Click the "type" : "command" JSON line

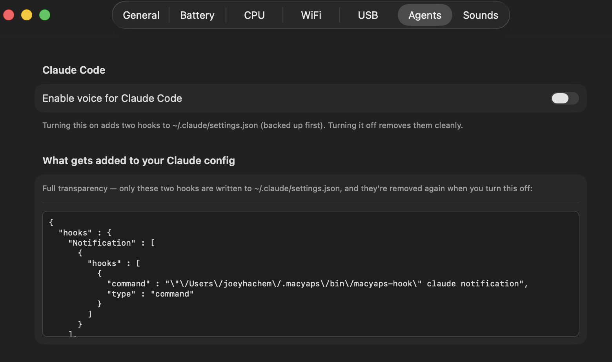coord(150,294)
